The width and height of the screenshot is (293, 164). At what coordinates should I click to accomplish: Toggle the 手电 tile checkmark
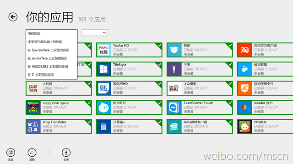230,65
